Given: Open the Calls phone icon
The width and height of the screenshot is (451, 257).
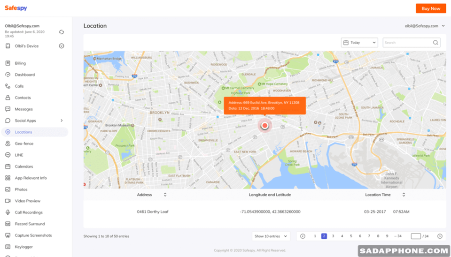Looking at the screenshot, I should click(x=8, y=86).
